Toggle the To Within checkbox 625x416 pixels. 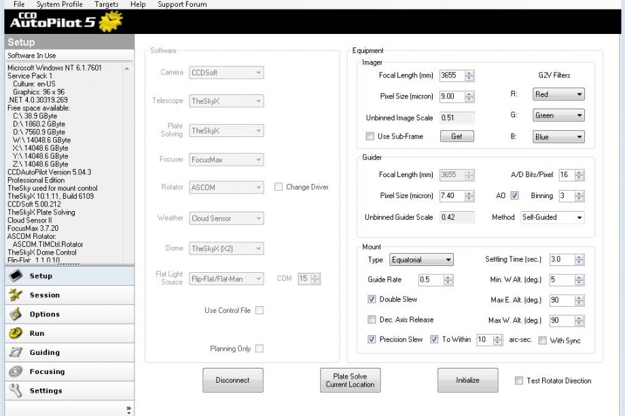pyautogui.click(x=434, y=339)
